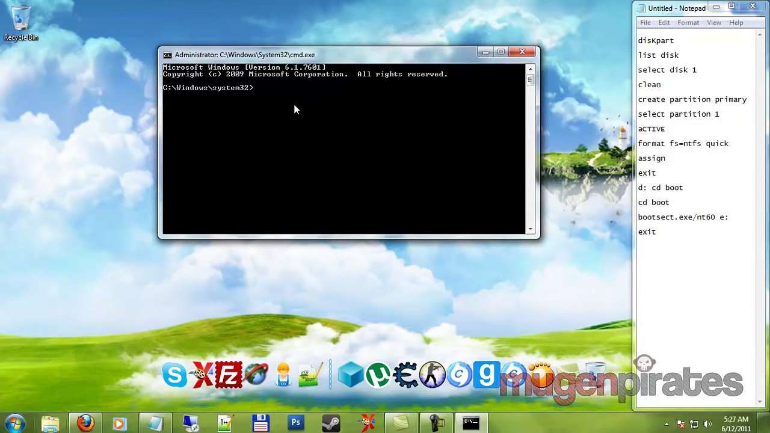Click the volume speaker tray icon
This screenshot has height=433, width=770.
pos(707,424)
